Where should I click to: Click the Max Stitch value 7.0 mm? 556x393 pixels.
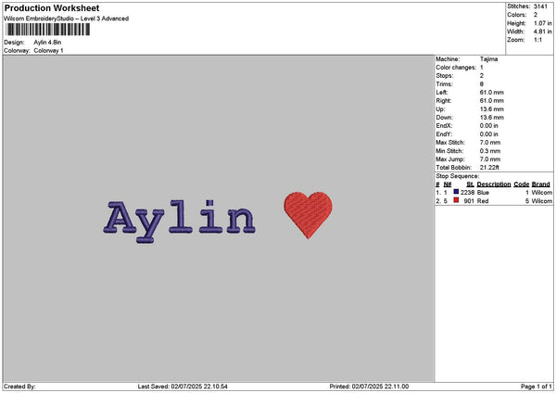point(490,143)
